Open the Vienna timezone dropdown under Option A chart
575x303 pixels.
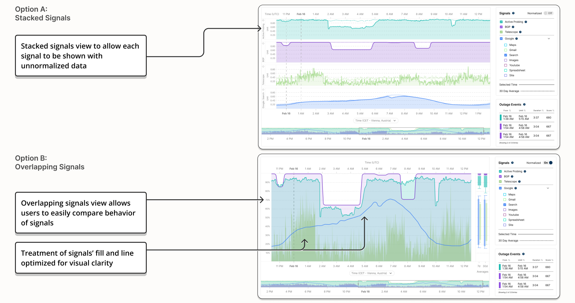pos(376,120)
